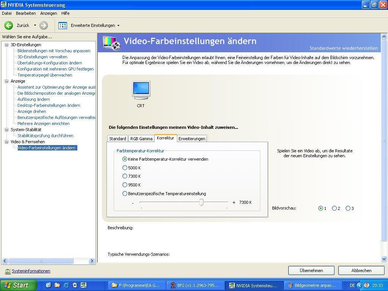
Task: Click the Erweiterte Einstellungen grid icon
Action: point(63,25)
